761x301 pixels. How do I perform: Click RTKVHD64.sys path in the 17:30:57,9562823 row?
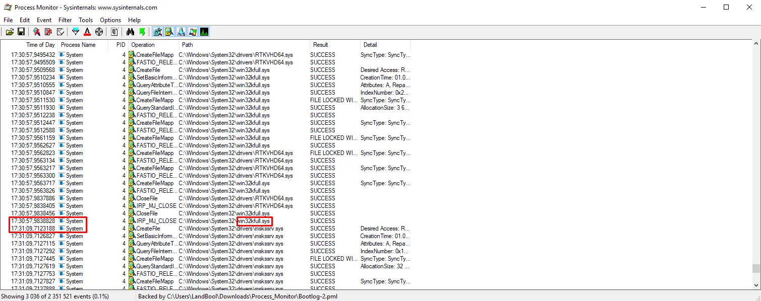pyautogui.click(x=236, y=153)
